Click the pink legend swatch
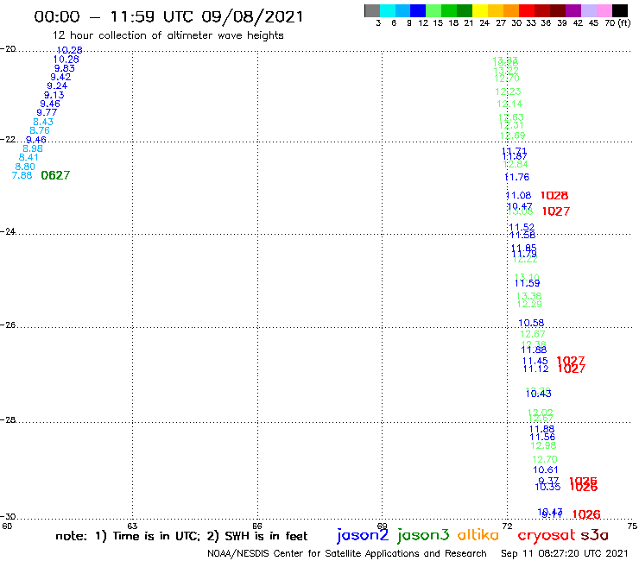 tap(604, 10)
